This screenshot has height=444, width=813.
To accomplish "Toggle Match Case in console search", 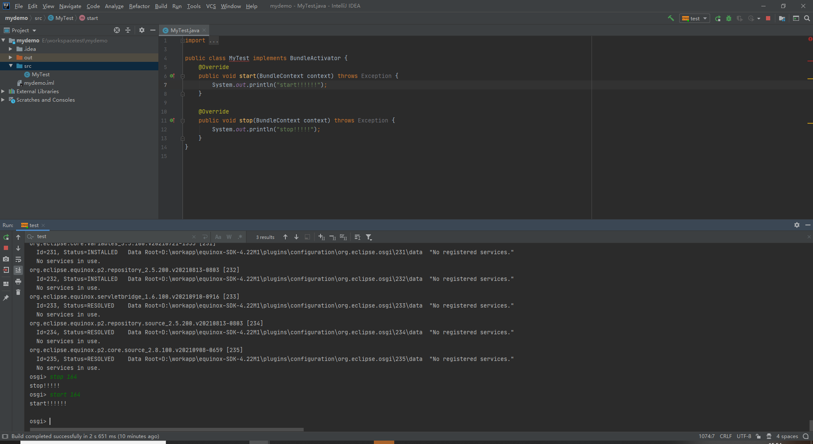I will (x=218, y=237).
